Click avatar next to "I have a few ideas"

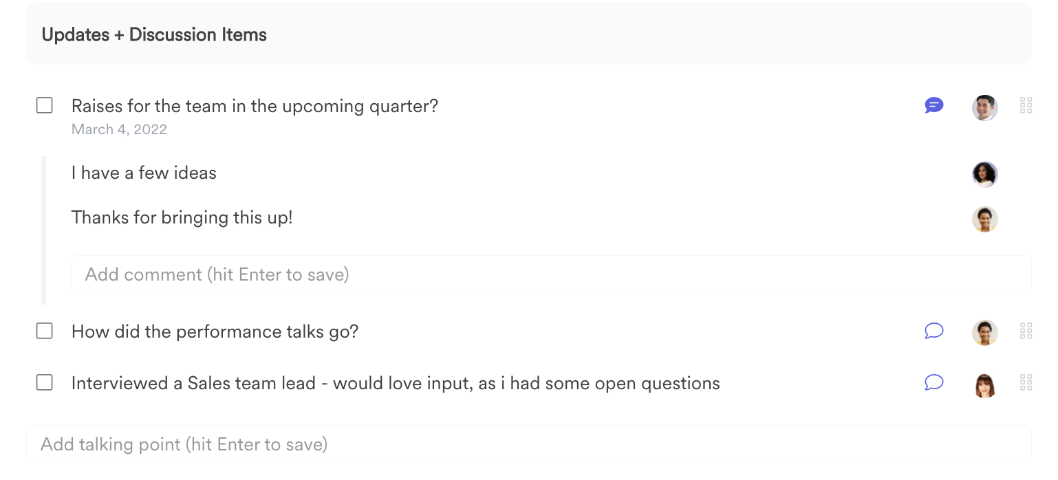(x=984, y=174)
